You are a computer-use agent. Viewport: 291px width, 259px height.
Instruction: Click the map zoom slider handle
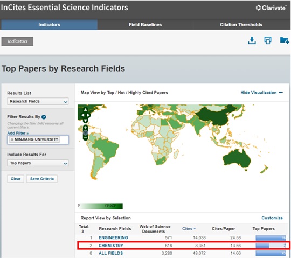85,133
